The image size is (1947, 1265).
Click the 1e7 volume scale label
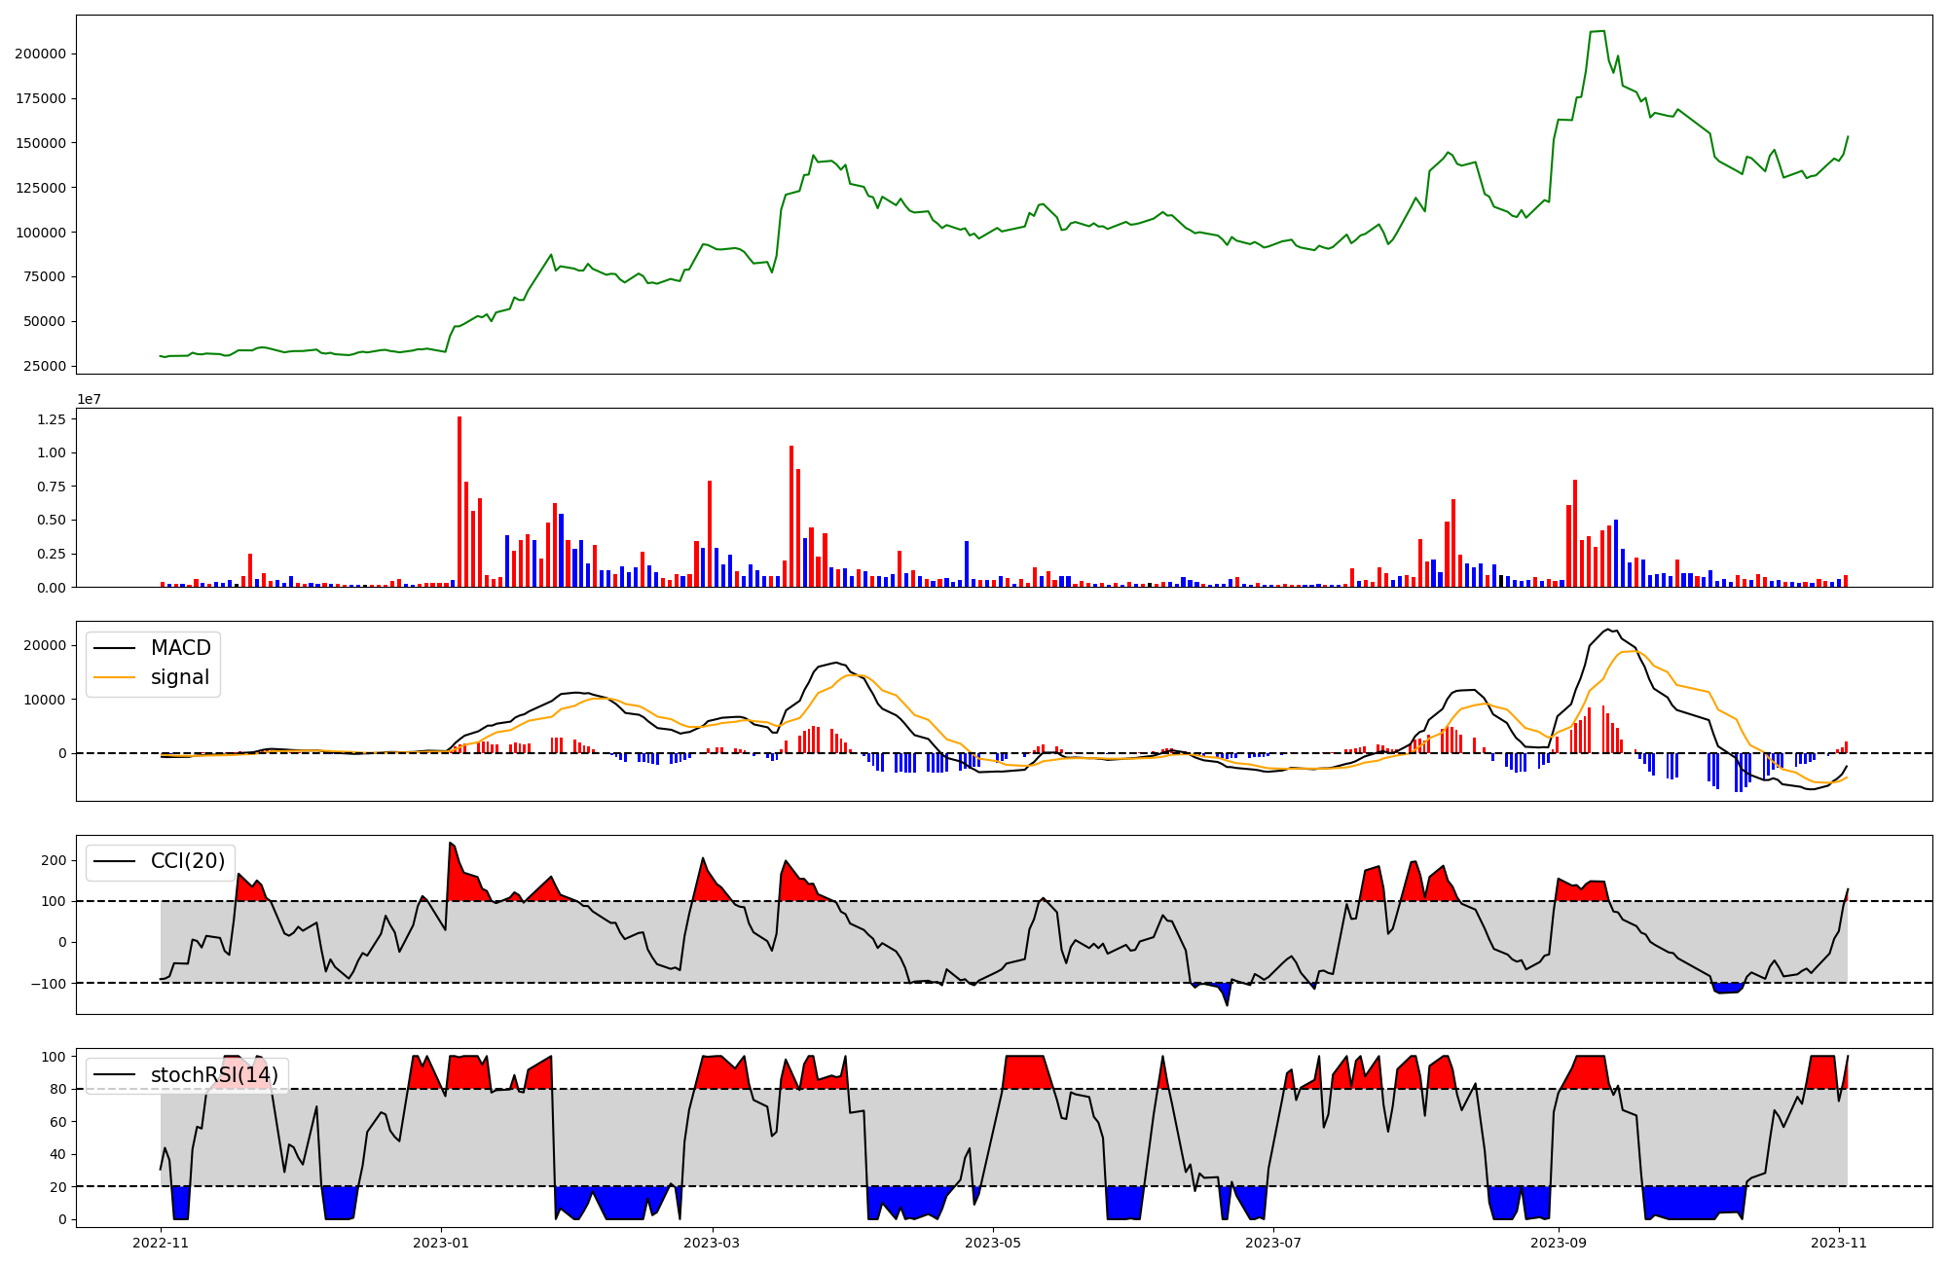click(x=89, y=400)
